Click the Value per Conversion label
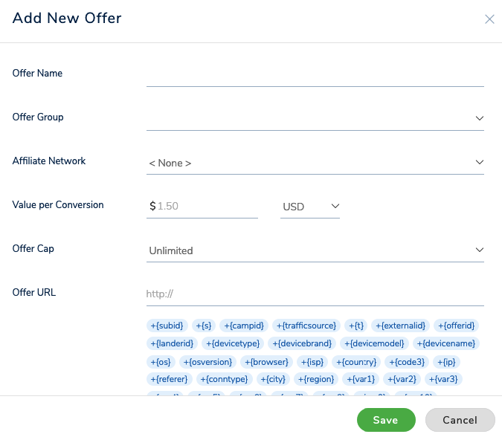 (58, 204)
